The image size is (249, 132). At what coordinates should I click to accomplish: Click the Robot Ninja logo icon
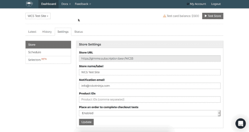click(30, 4)
